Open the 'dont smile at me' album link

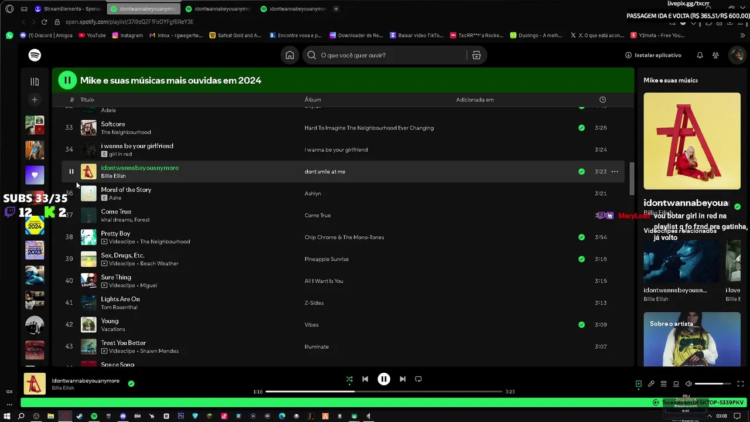tap(325, 172)
